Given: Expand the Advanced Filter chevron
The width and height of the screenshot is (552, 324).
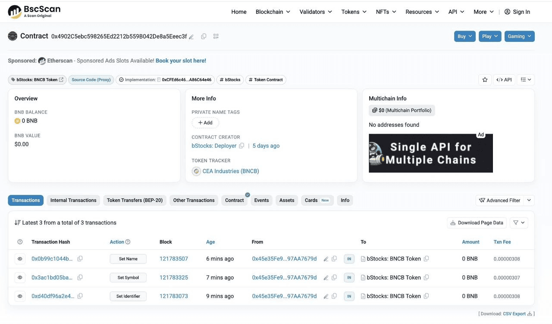Looking at the screenshot, I should click(530, 200).
